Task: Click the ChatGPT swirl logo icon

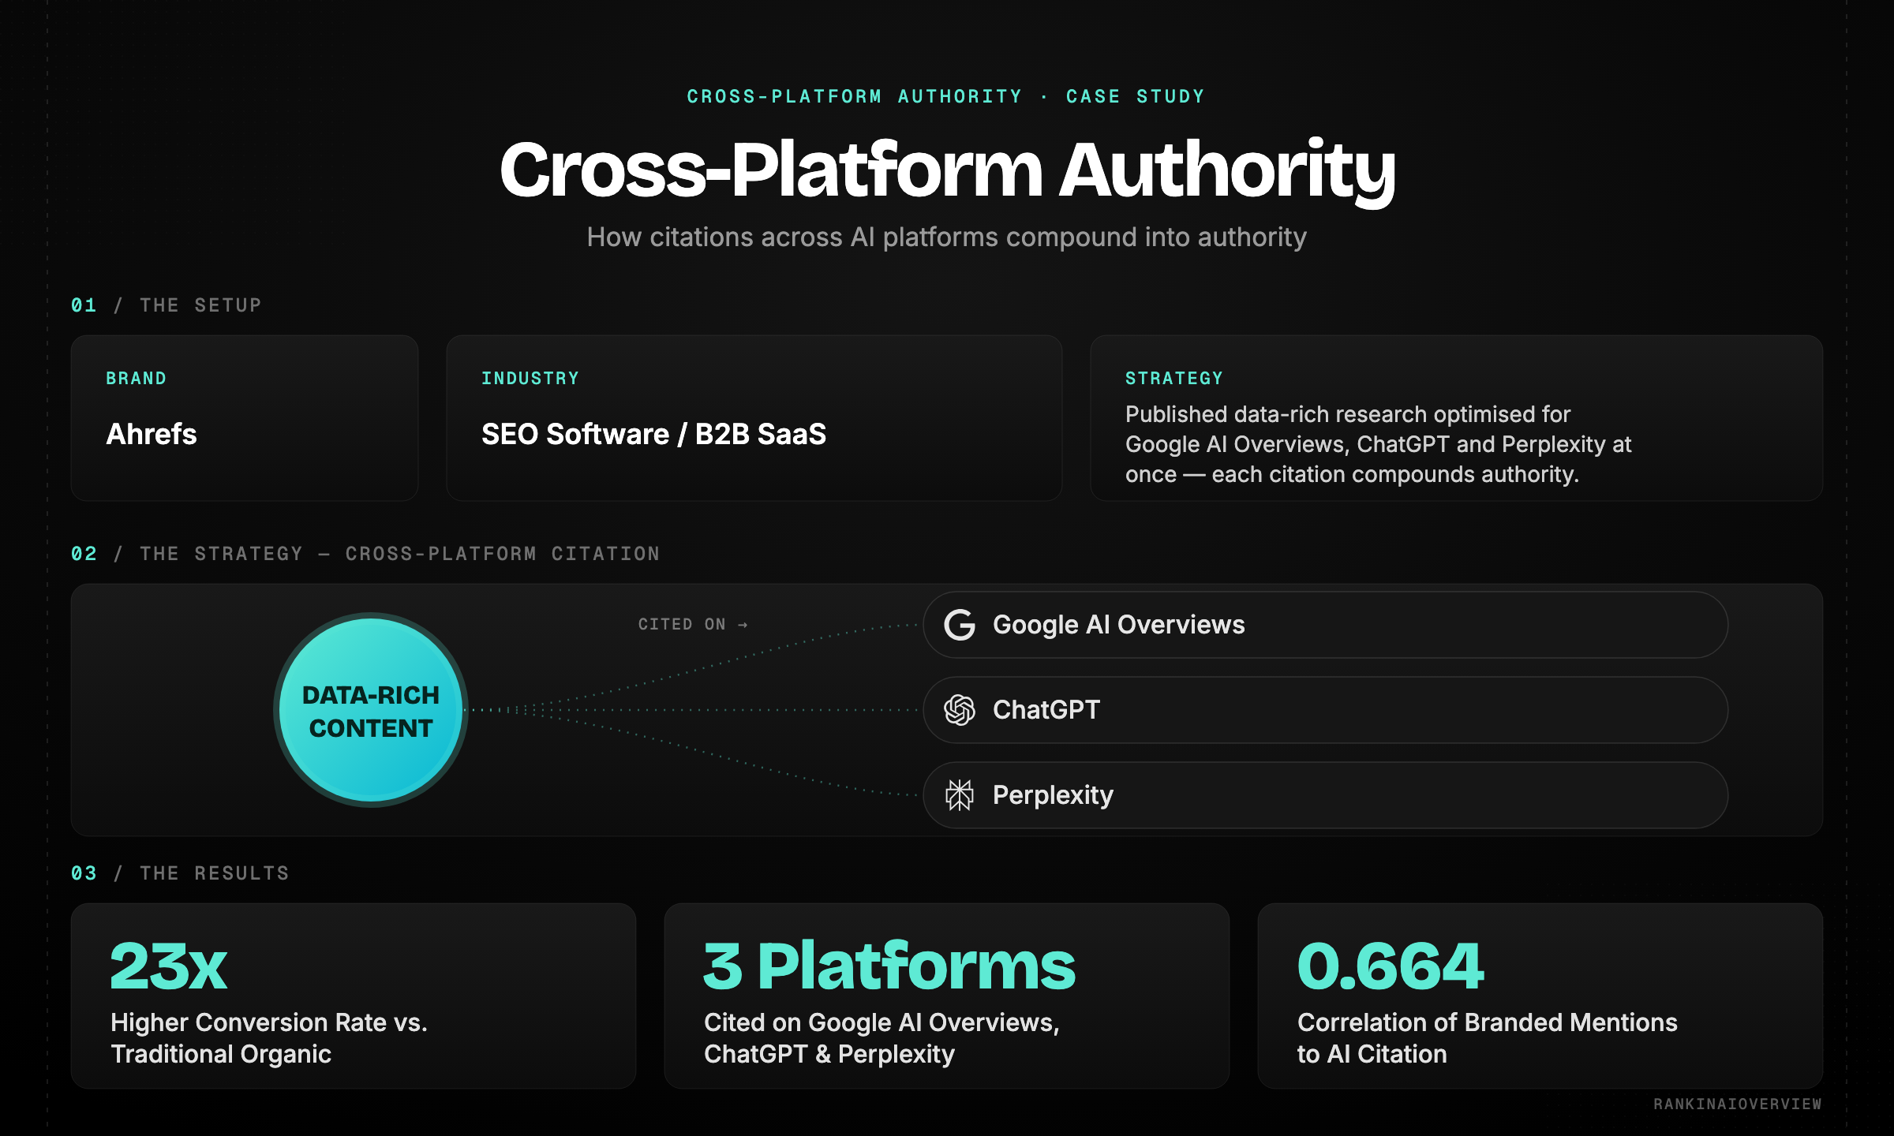Action: click(960, 710)
